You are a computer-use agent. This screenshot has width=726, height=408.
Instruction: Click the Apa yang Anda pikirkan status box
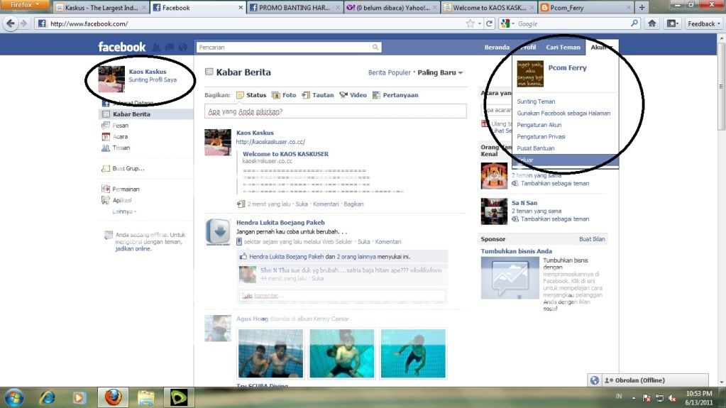pos(335,111)
